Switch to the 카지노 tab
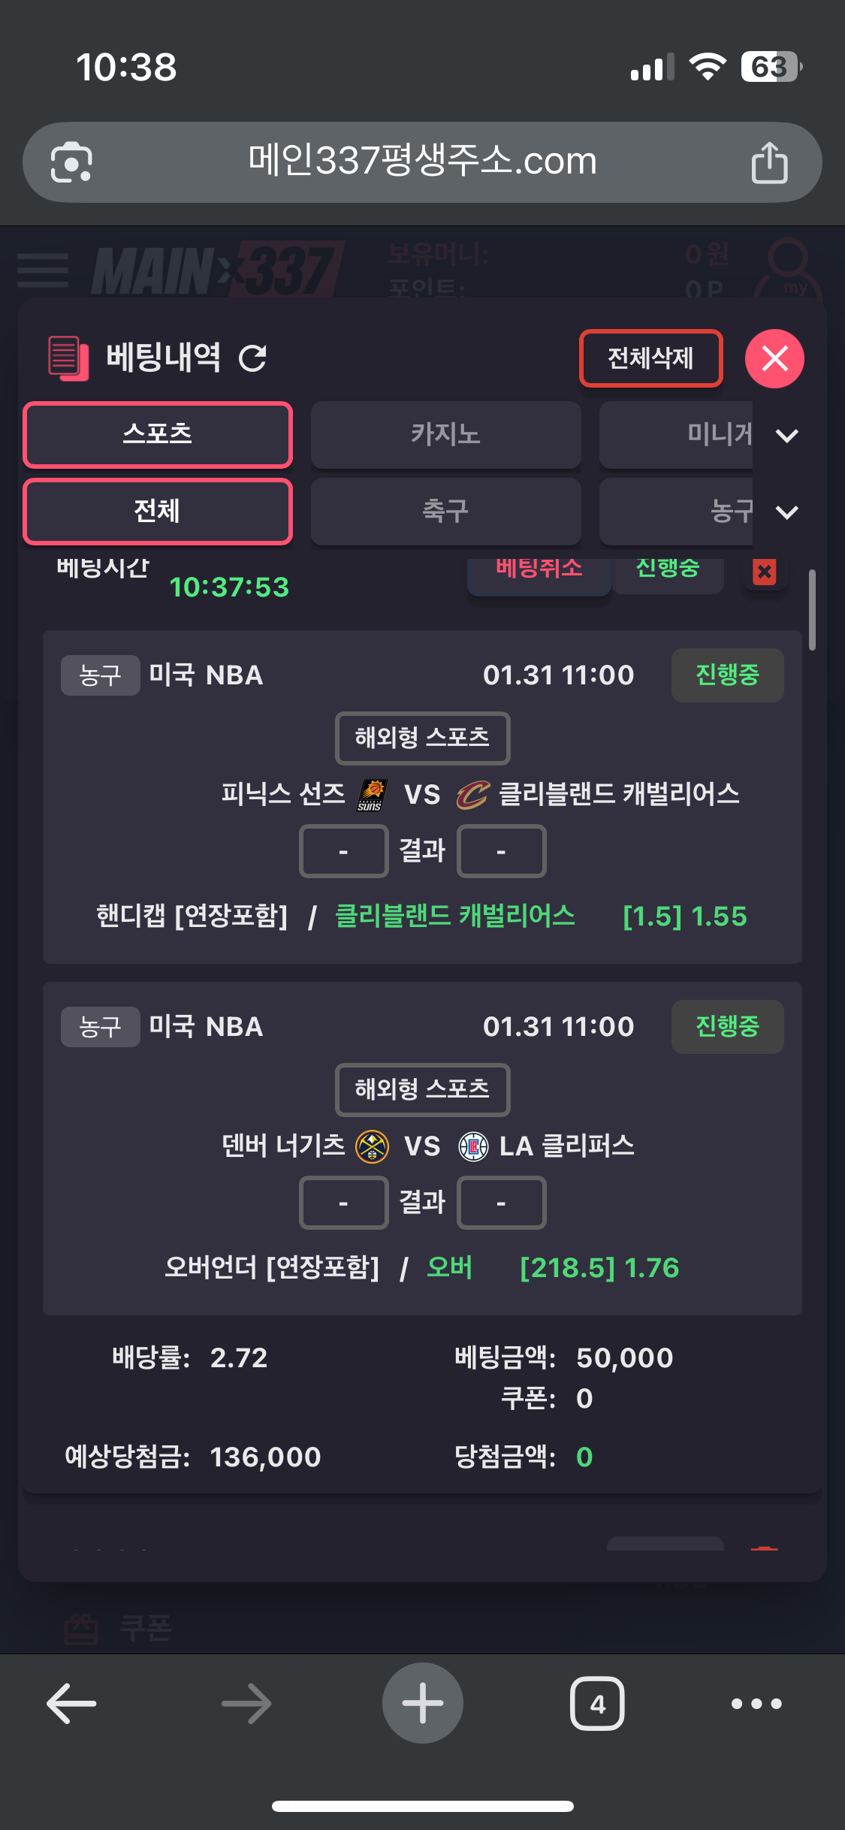The width and height of the screenshot is (845, 1830). [x=445, y=435]
